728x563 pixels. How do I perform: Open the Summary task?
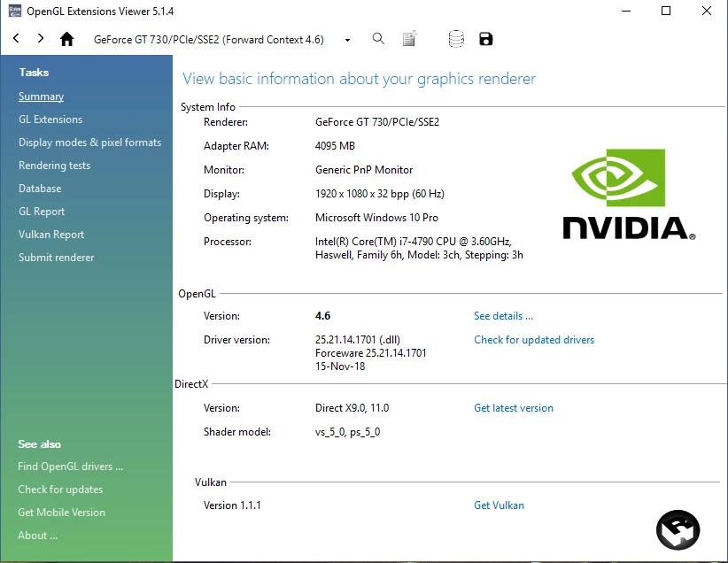(x=42, y=96)
